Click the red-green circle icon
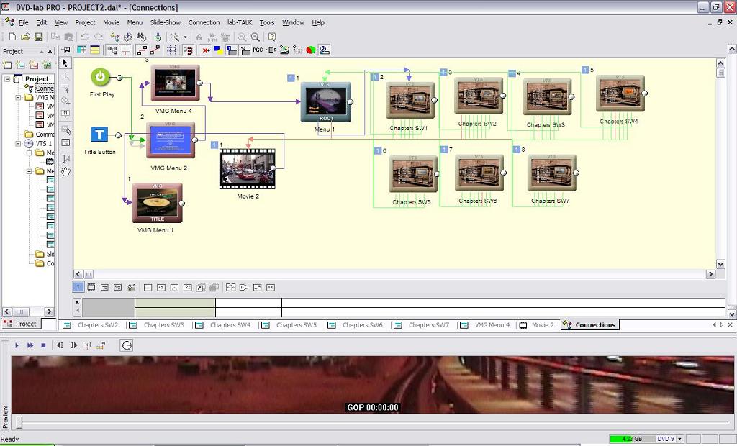The image size is (737, 446). pos(311,50)
